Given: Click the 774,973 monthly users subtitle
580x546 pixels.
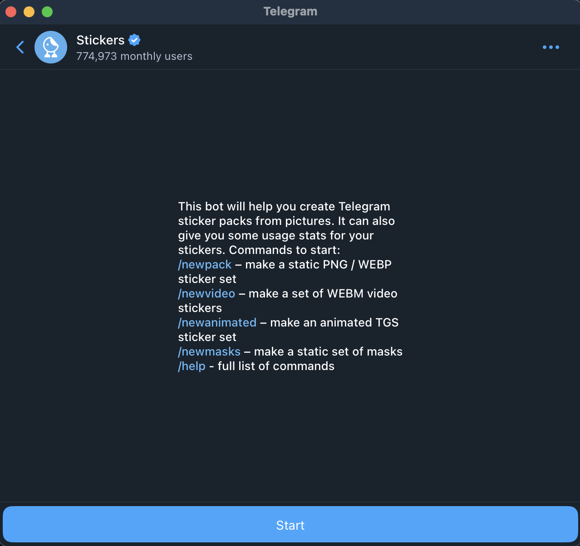Looking at the screenshot, I should tap(134, 56).
